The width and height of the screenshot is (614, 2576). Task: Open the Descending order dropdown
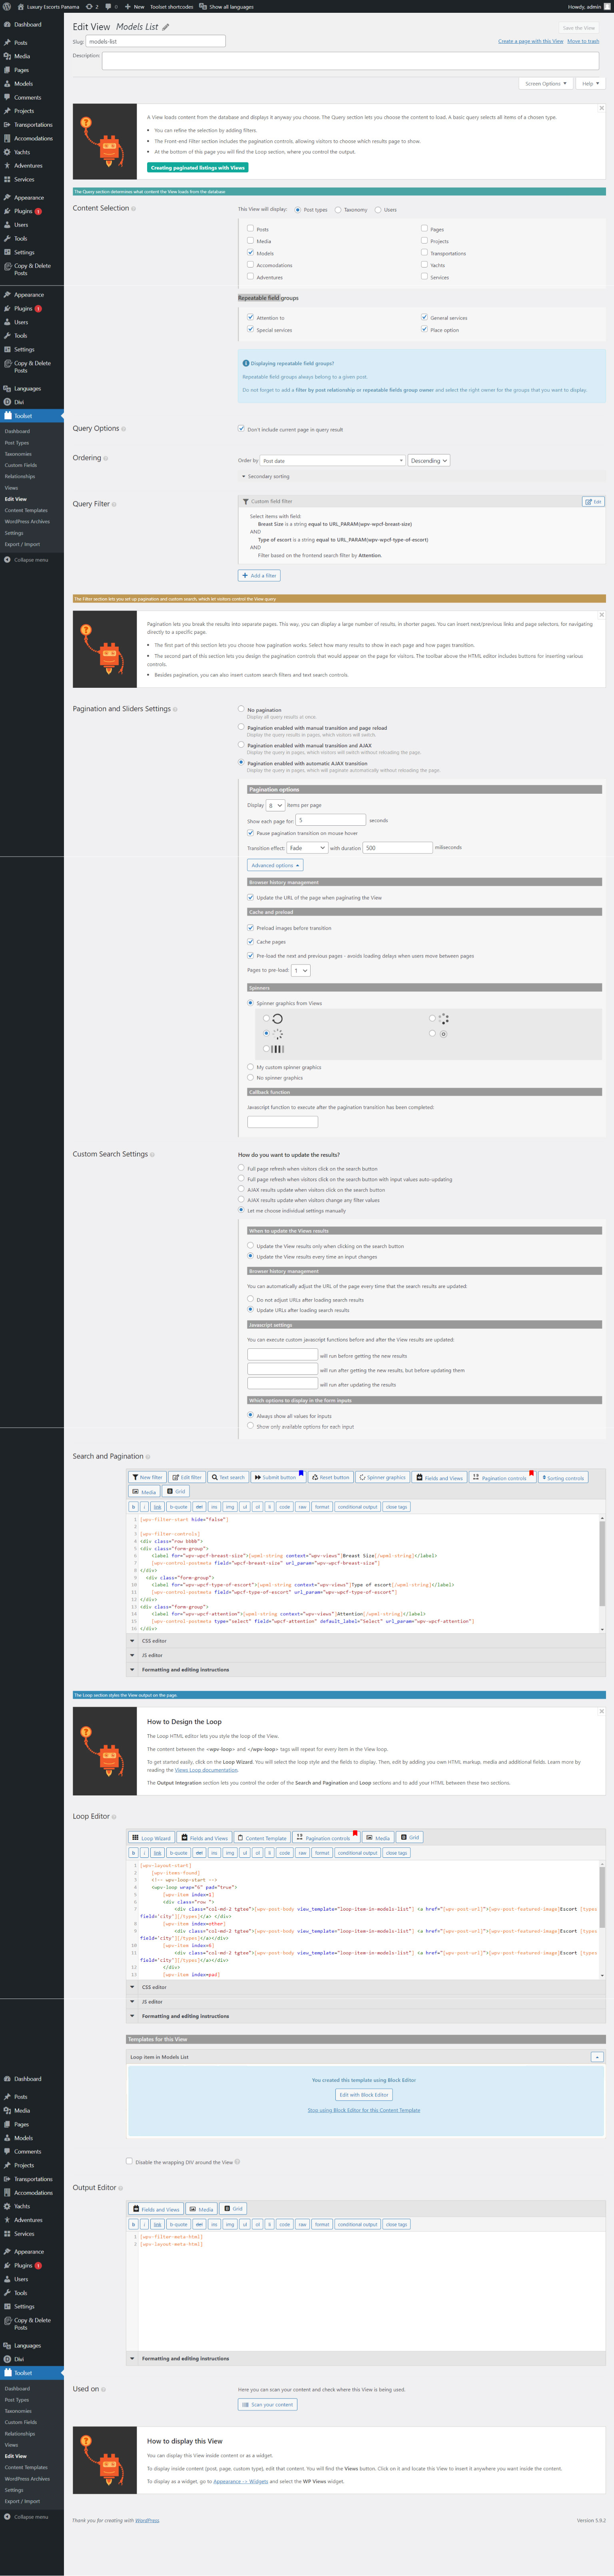pos(429,461)
